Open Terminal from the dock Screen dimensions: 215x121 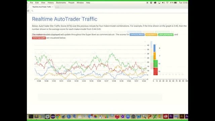point(31,117)
